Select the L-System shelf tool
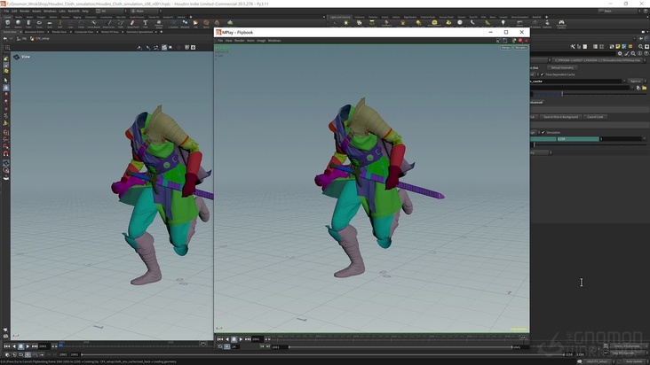This screenshot has width=650, height=365. pos(173,24)
